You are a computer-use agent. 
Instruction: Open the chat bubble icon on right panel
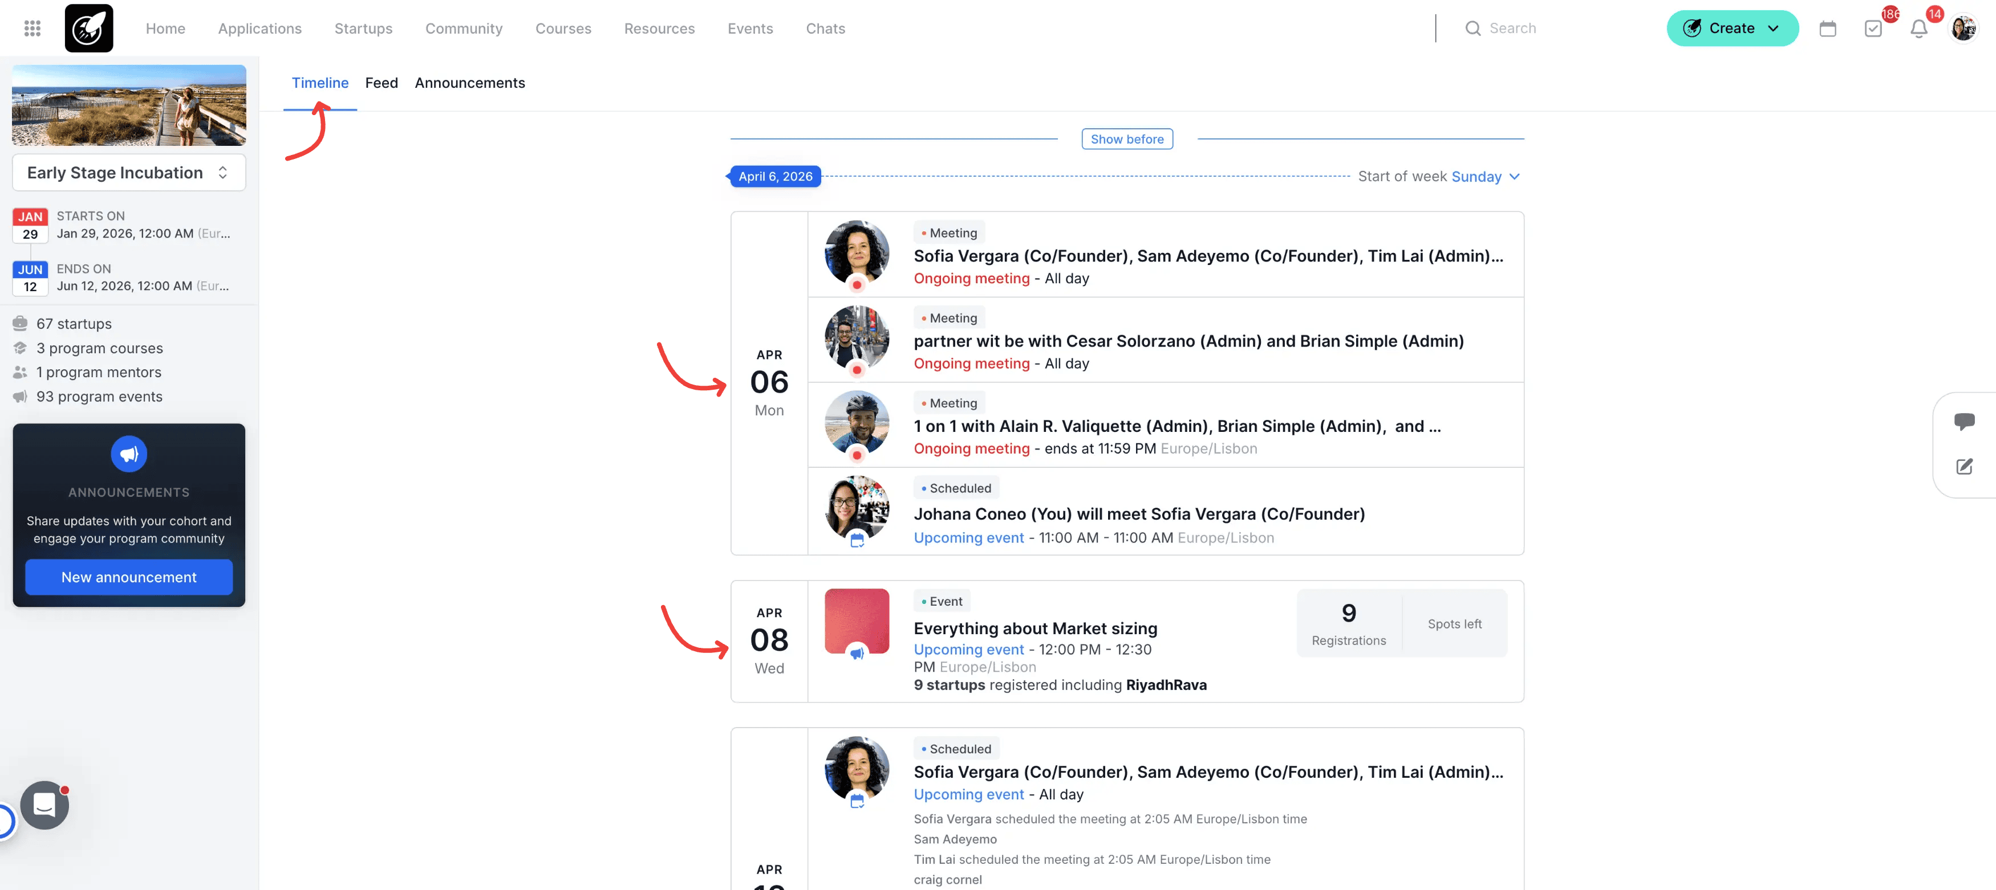(1963, 421)
